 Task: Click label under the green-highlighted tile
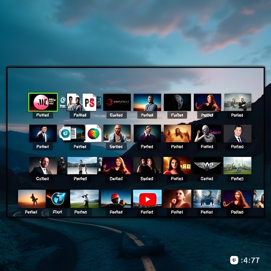(x=43, y=115)
